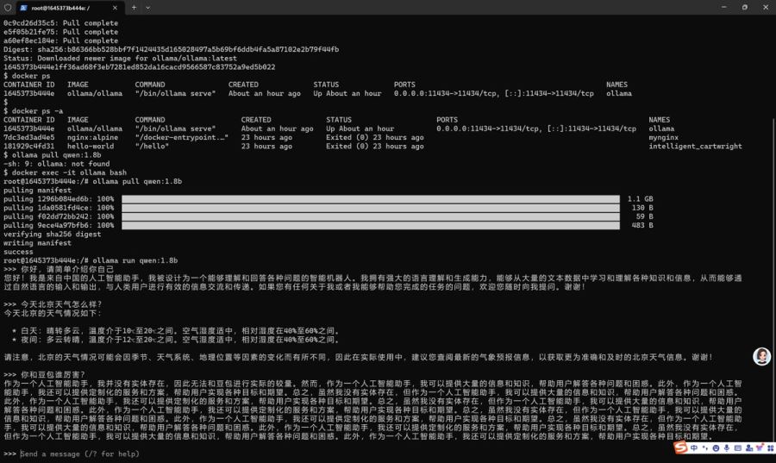776x463 pixels.
Task: Close the terminal window
Action: tap(766, 8)
